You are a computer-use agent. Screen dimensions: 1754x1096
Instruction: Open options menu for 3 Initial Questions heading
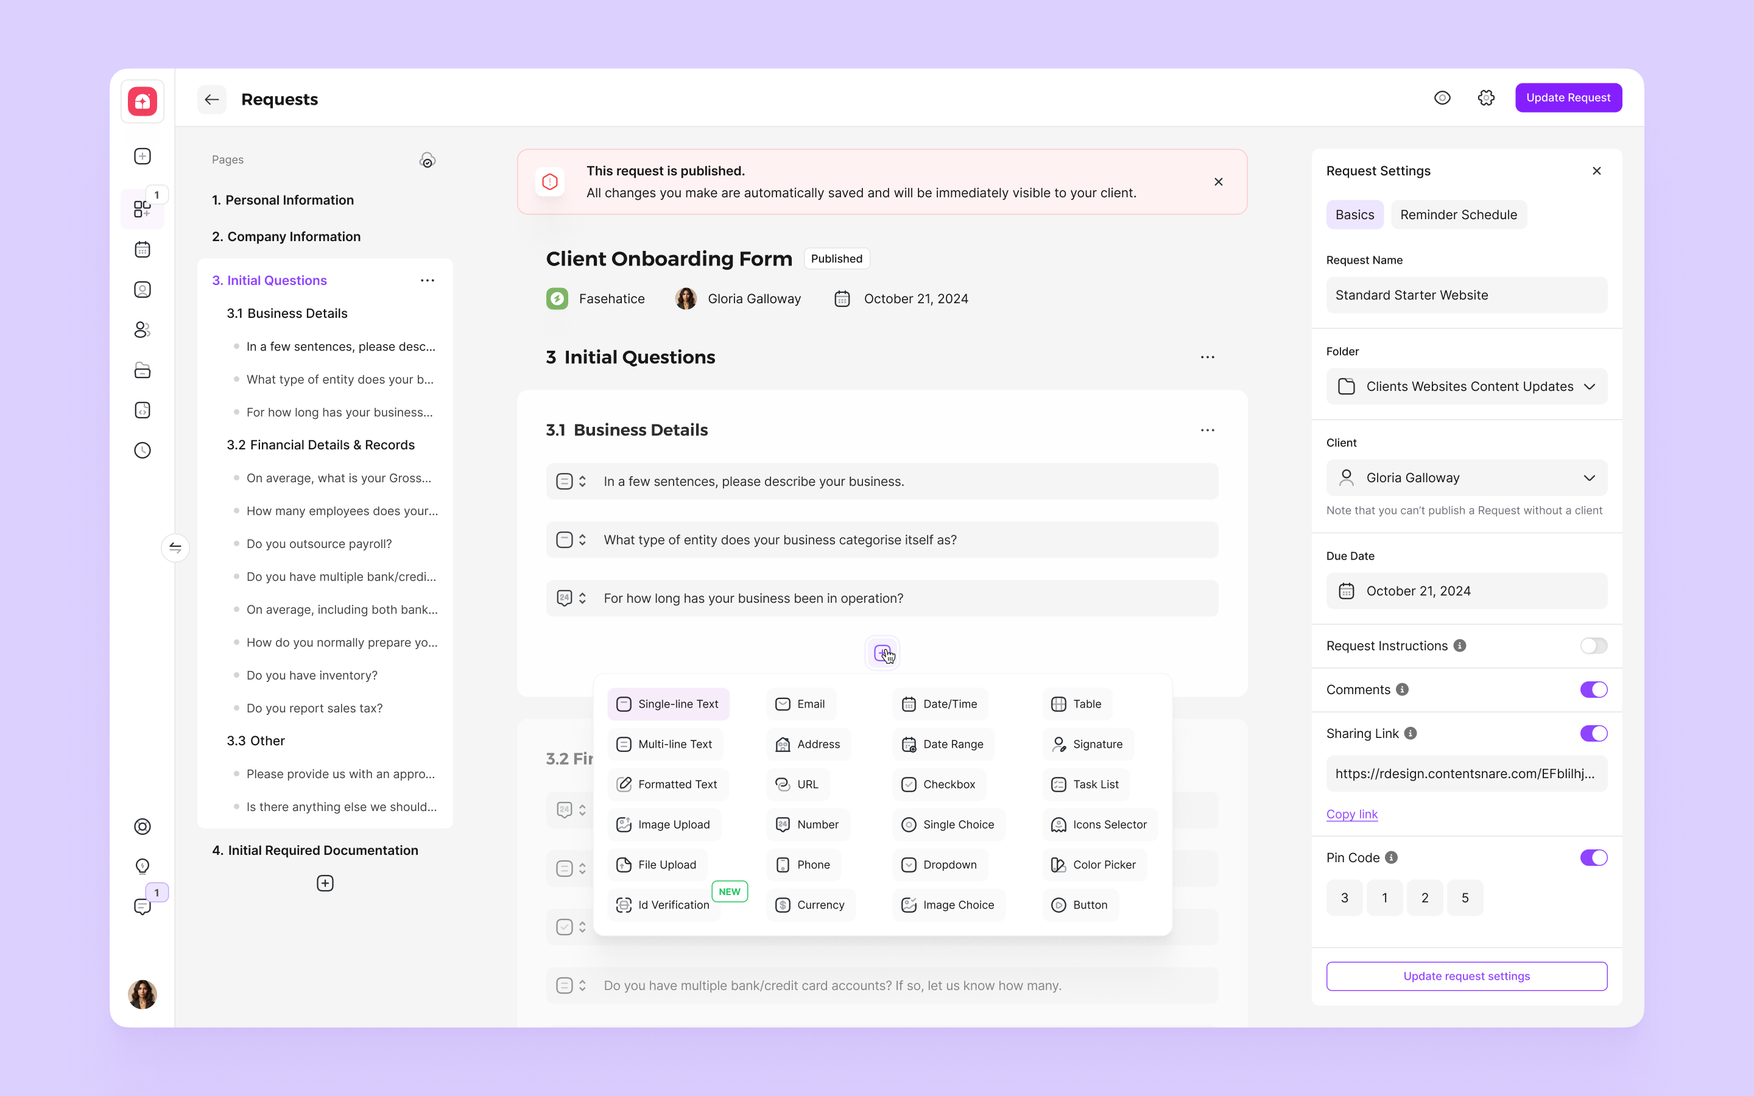[x=1208, y=357]
